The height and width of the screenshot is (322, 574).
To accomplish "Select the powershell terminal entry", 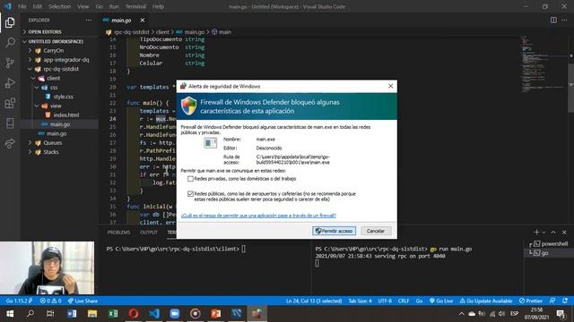I will tap(551, 244).
